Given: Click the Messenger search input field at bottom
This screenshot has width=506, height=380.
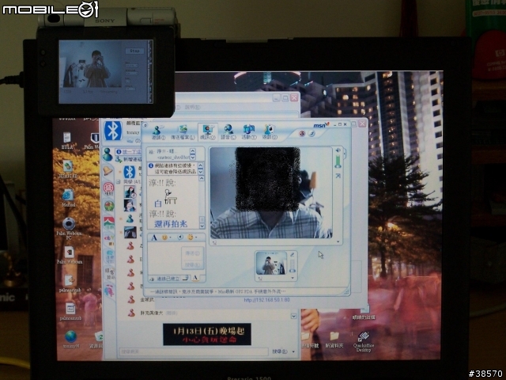Looking at the screenshot, I should point(194,351).
